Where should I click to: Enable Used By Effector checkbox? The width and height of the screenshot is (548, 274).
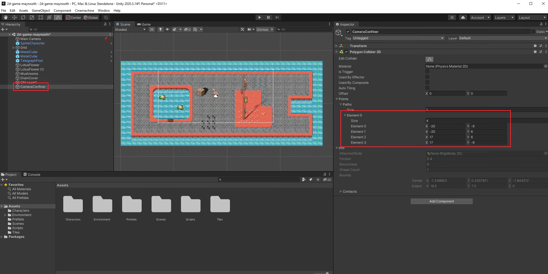coord(427,77)
